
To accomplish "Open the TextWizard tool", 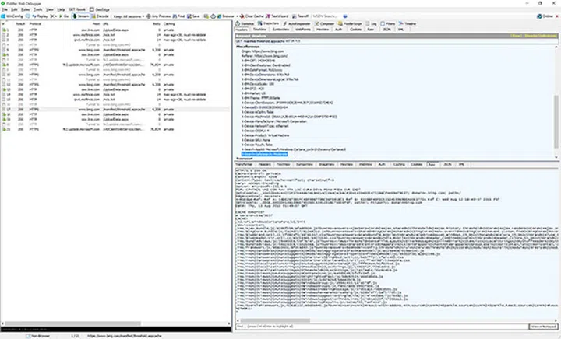I will tap(279, 15).
